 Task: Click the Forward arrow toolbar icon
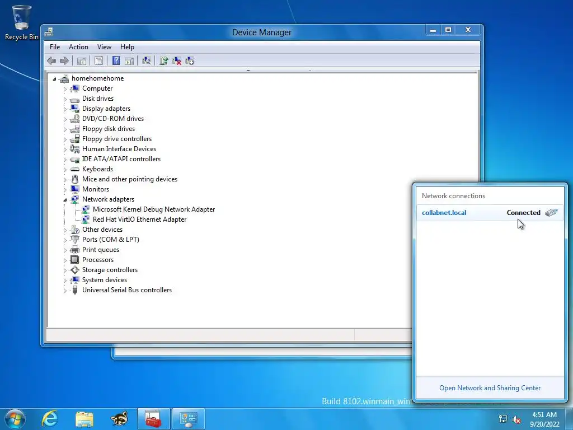pos(64,60)
